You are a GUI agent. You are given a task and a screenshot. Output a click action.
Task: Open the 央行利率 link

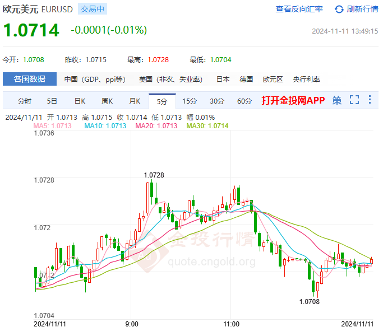306,80
